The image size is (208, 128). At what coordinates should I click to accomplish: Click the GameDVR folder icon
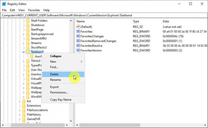click(x=24, y=119)
